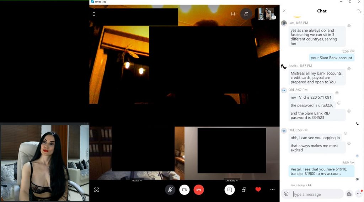Image resolution: width=364 pixels, height=202 pixels.
Task: React to 'that always makes me most excited'
Action: [x=349, y=143]
